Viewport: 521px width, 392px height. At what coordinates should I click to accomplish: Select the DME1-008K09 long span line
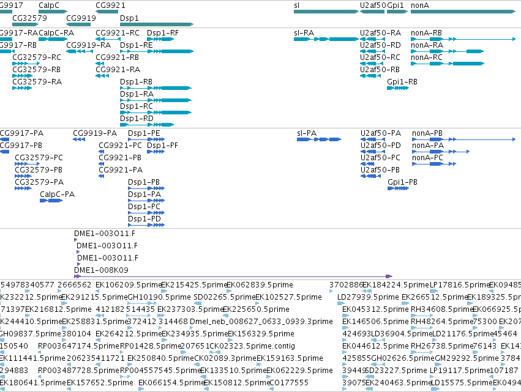coord(233,276)
